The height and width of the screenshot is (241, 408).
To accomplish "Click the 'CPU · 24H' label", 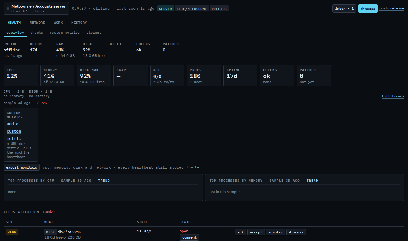I will pyautogui.click(x=14, y=91).
